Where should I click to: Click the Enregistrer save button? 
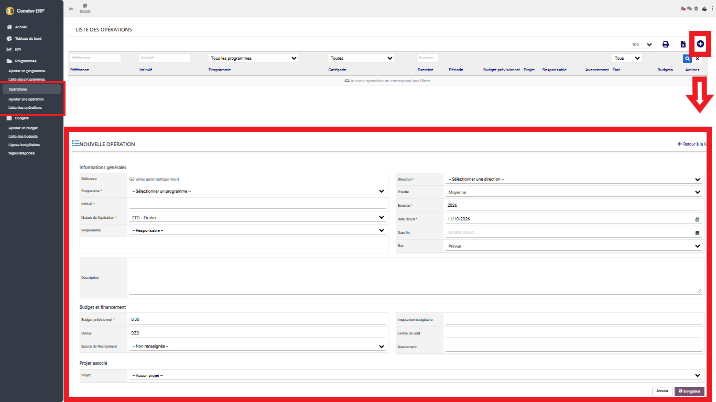(690, 391)
